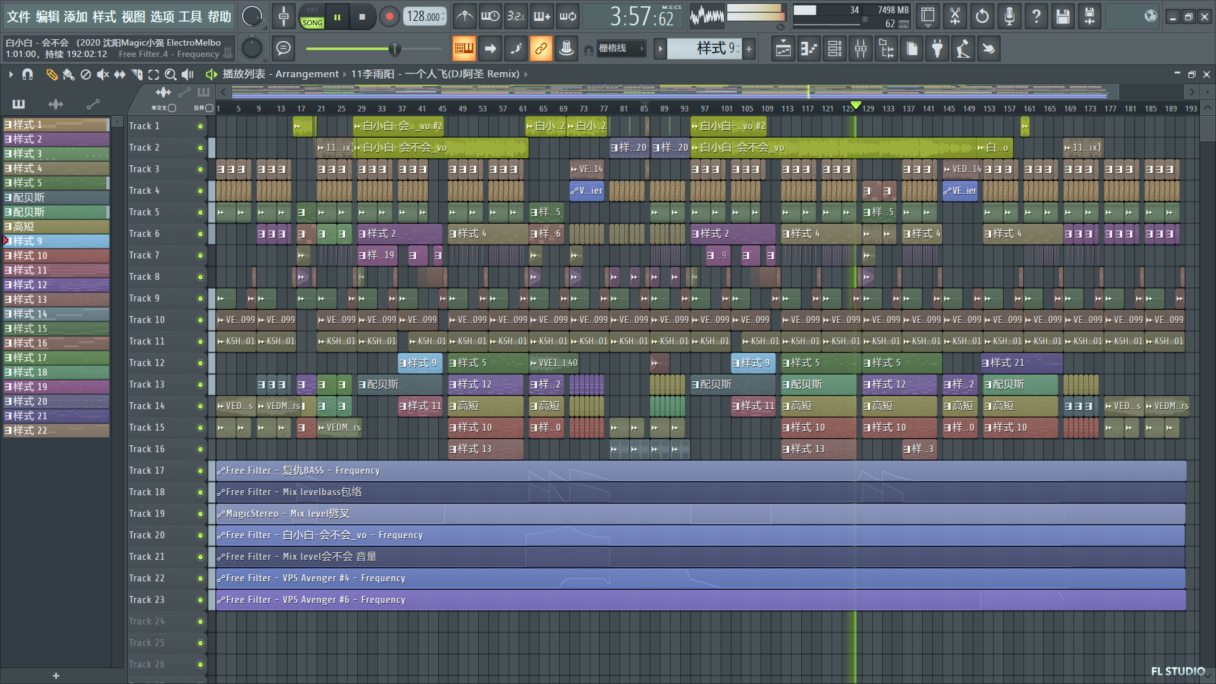Add new item with picker plus button
Viewport: 1216px width, 684px height.
point(56,676)
